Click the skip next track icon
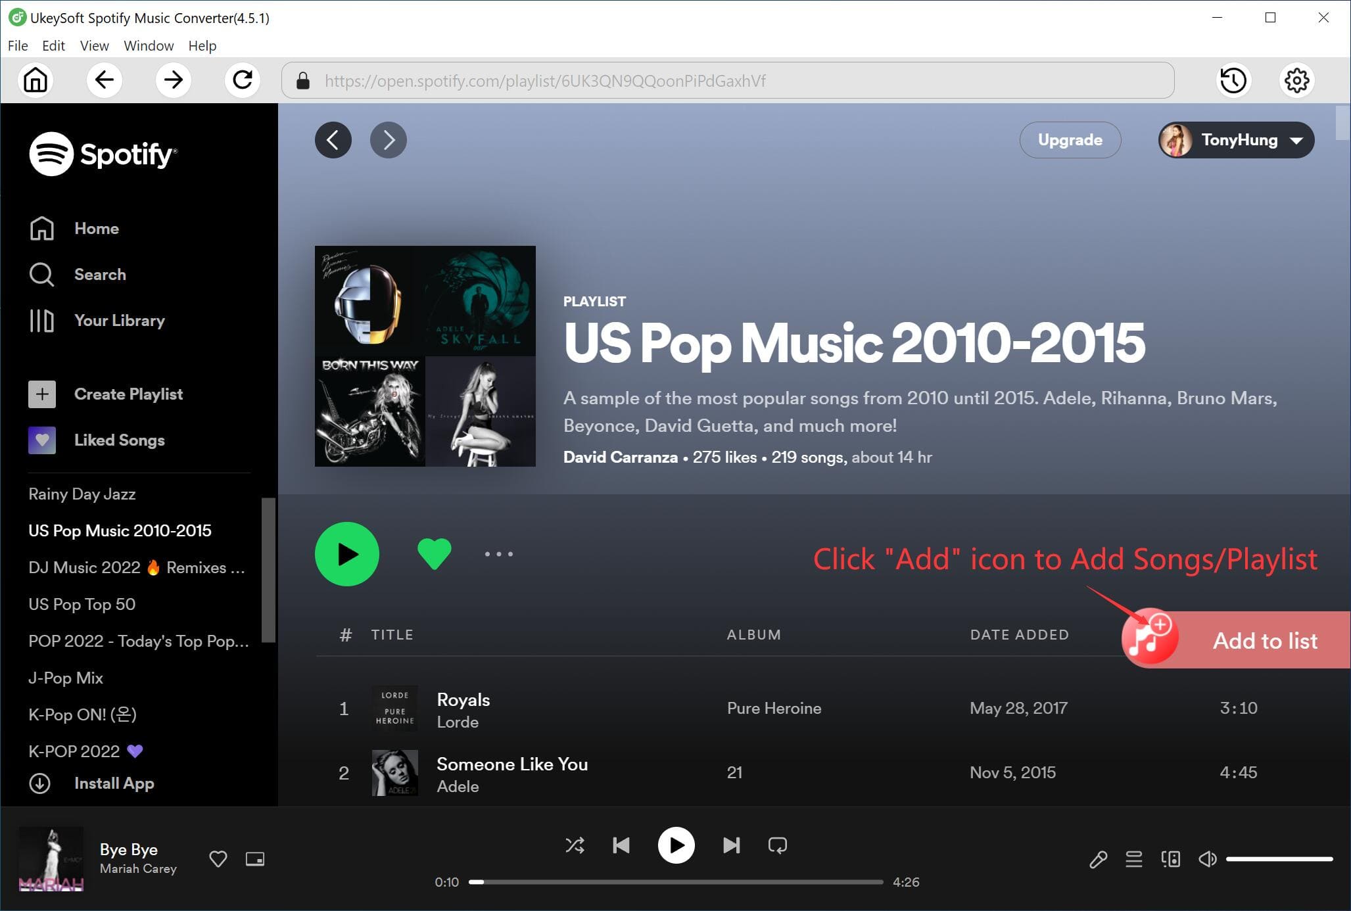 pos(731,845)
